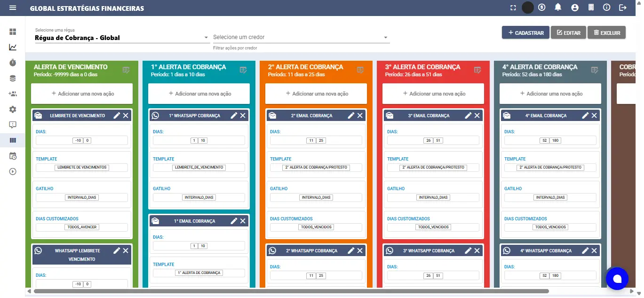This screenshot has height=298, width=644.
Task: Edit the 1° WHATSAPP COBRANÇA action
Action: [234, 116]
